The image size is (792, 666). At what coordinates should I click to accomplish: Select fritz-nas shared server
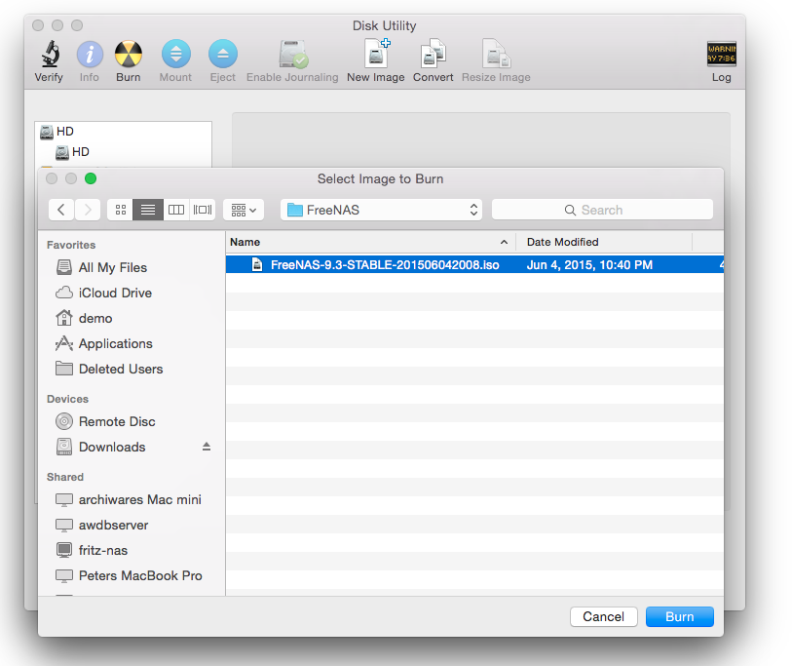92,550
